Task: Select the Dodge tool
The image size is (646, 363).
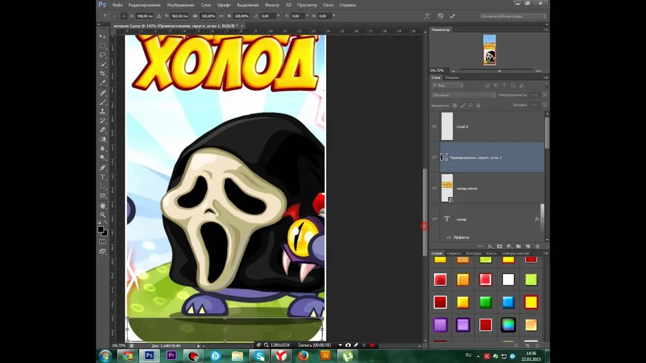Action: (x=103, y=157)
